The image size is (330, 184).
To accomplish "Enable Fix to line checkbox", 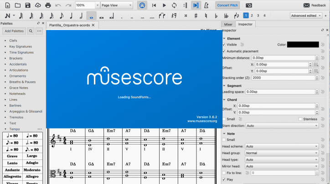I will 224,173.
